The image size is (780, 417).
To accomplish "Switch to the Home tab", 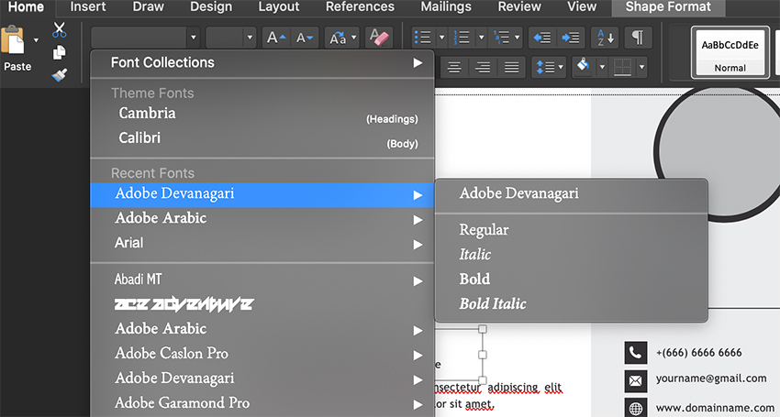I will (26, 7).
